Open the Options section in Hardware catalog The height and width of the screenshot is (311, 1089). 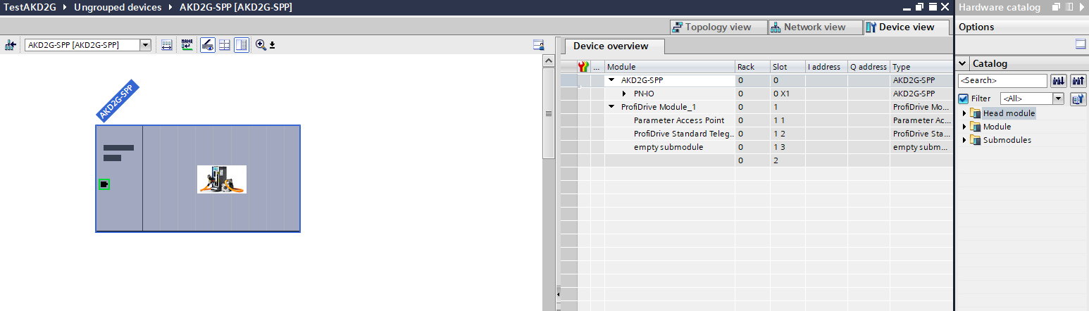point(977,27)
